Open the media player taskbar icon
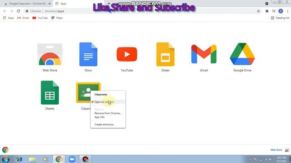The width and height of the screenshot is (291, 163). pyautogui.click(x=45, y=159)
